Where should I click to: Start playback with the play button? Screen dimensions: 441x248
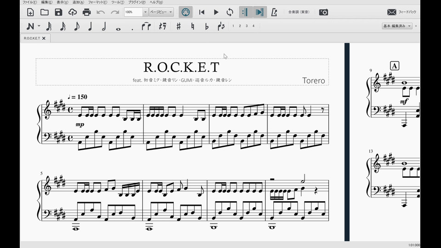(216, 12)
